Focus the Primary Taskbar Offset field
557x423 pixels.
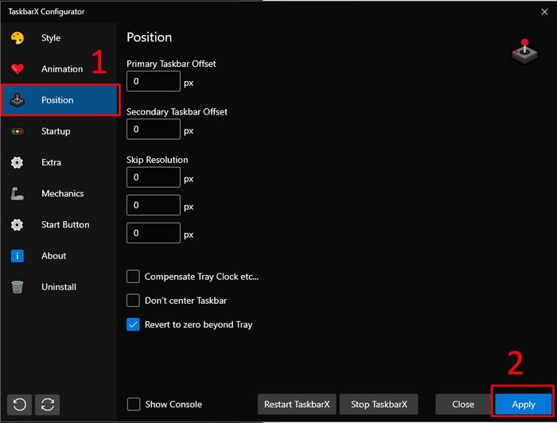(x=154, y=81)
